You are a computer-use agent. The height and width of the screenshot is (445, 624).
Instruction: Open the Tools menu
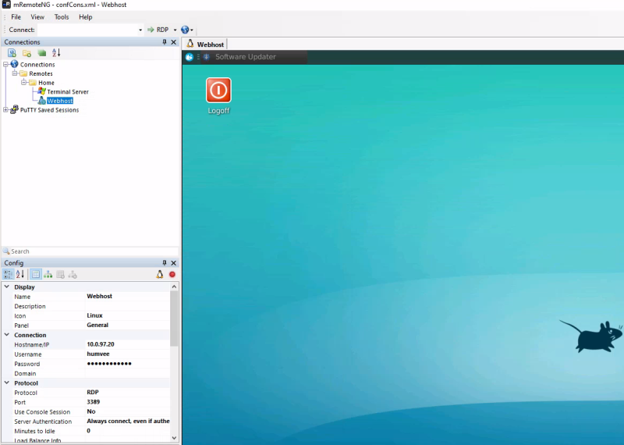(x=62, y=16)
